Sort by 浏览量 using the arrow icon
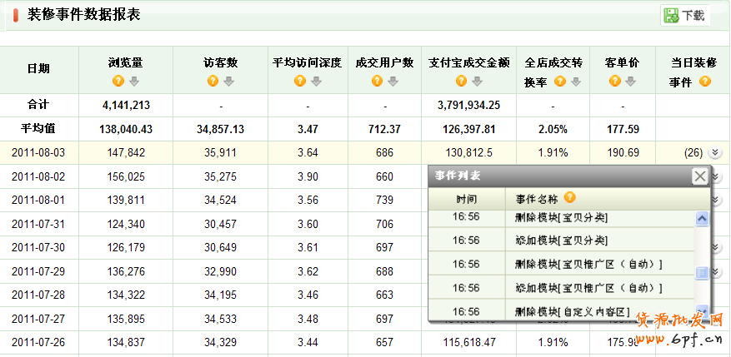731x357 pixels. [133, 81]
